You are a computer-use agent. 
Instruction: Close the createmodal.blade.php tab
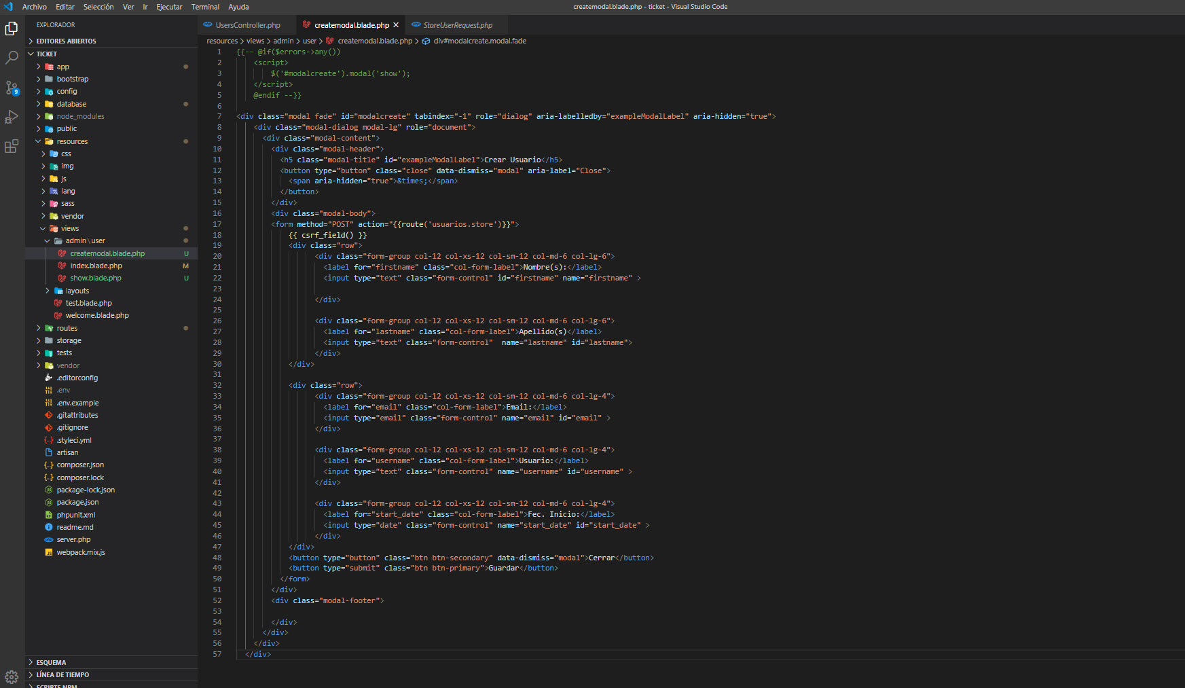pos(396,25)
